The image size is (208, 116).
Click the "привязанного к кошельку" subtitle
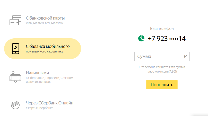pyautogui.click(x=44, y=51)
